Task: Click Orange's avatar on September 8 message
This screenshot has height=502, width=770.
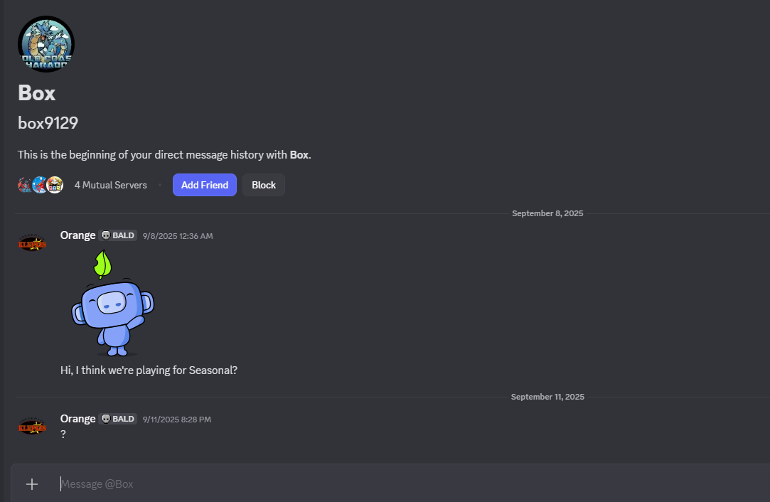Action: click(32, 243)
